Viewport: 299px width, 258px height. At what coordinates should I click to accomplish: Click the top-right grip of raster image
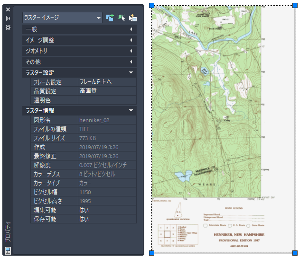(x=295, y=5)
